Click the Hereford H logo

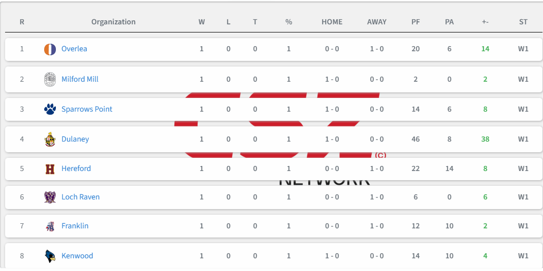pos(50,169)
